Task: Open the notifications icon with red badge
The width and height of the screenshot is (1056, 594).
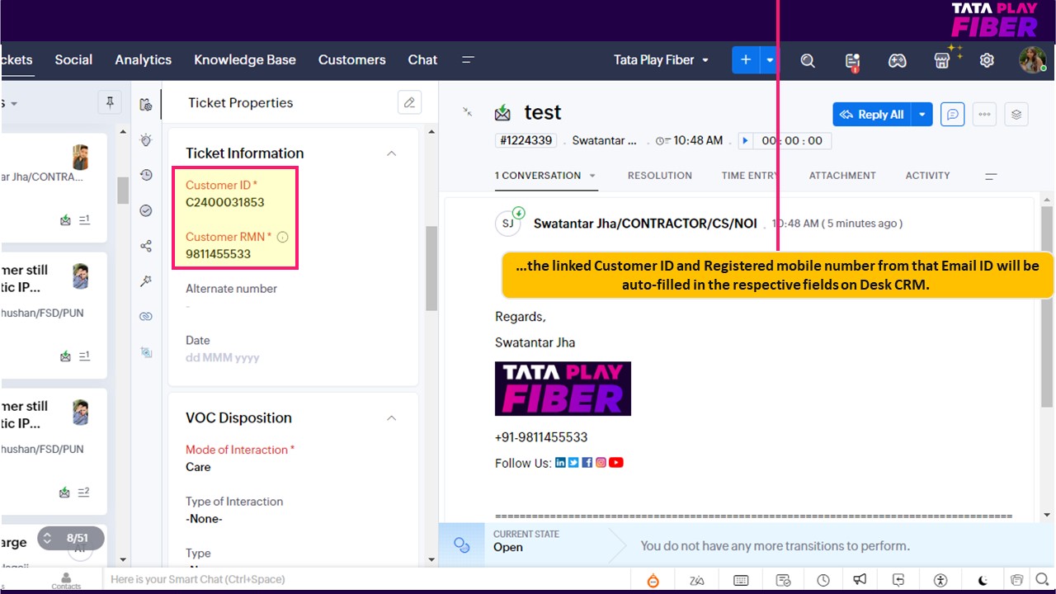Action: [852, 61]
